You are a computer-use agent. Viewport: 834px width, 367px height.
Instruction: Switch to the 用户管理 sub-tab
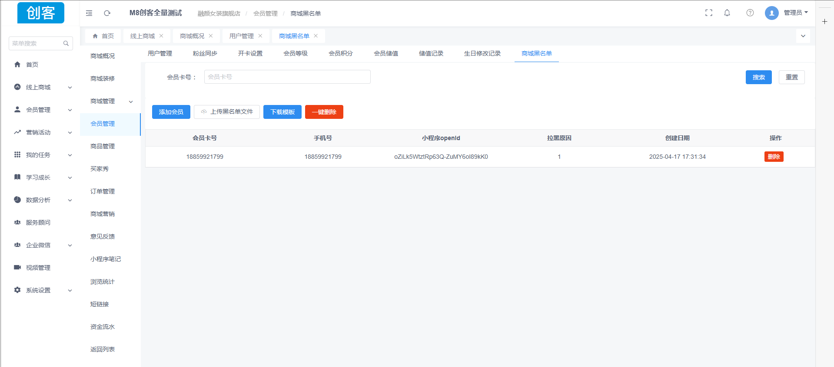coord(160,53)
